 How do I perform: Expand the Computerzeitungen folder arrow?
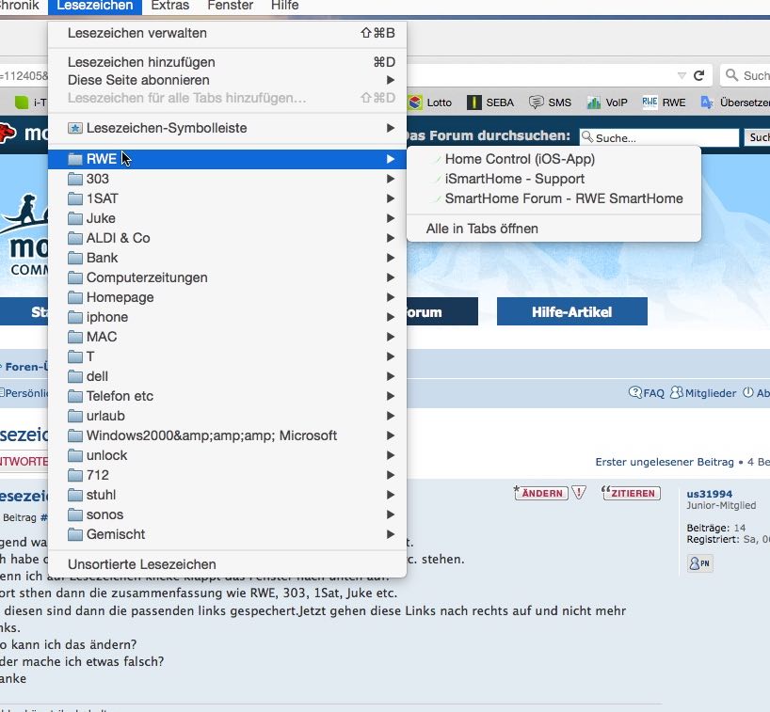[391, 277]
